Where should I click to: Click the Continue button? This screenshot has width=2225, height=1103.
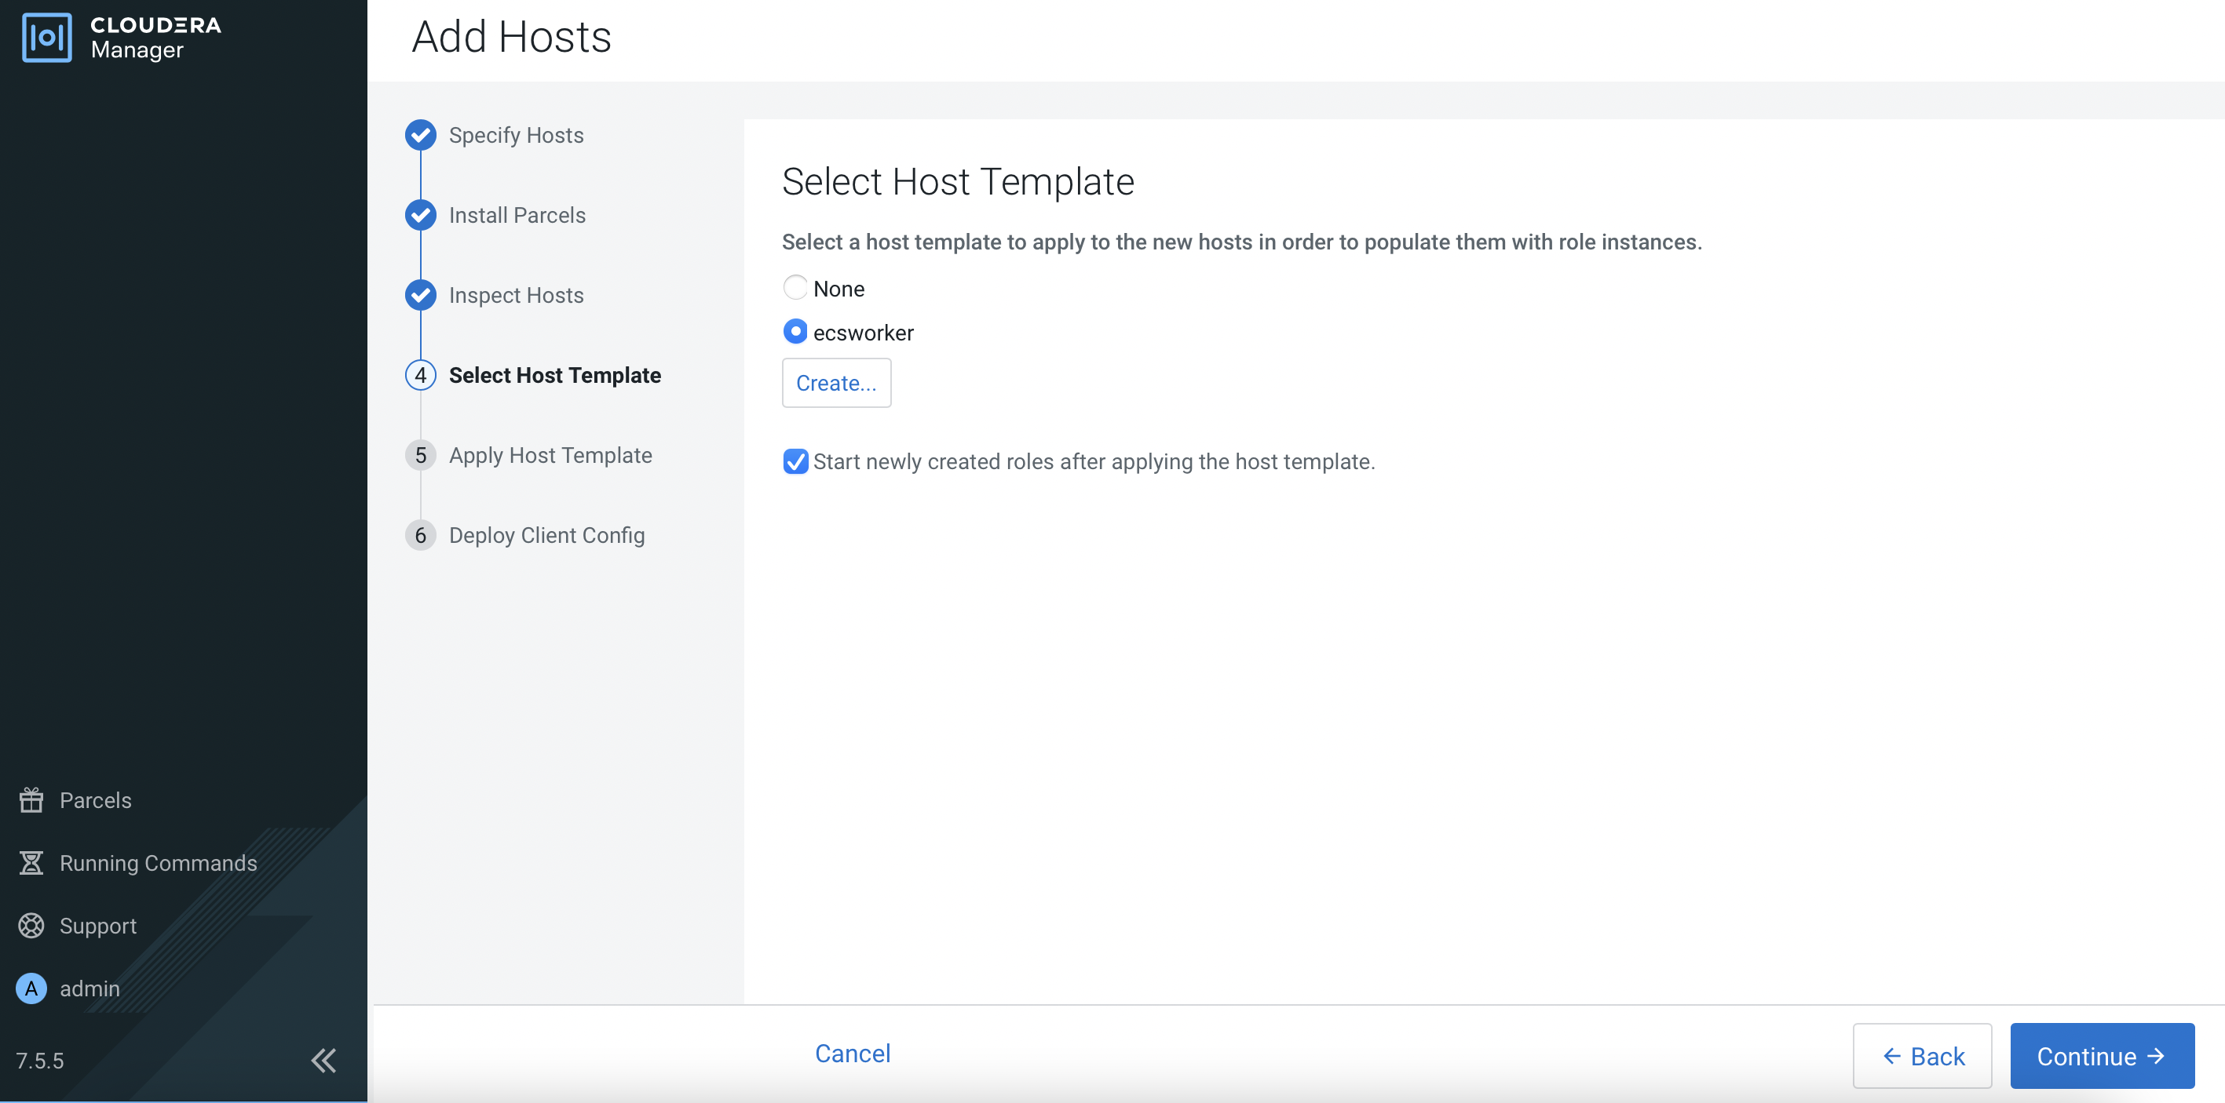tap(2101, 1055)
